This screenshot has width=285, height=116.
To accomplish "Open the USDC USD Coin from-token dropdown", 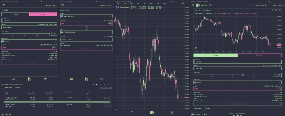I will [x=86, y=16].
